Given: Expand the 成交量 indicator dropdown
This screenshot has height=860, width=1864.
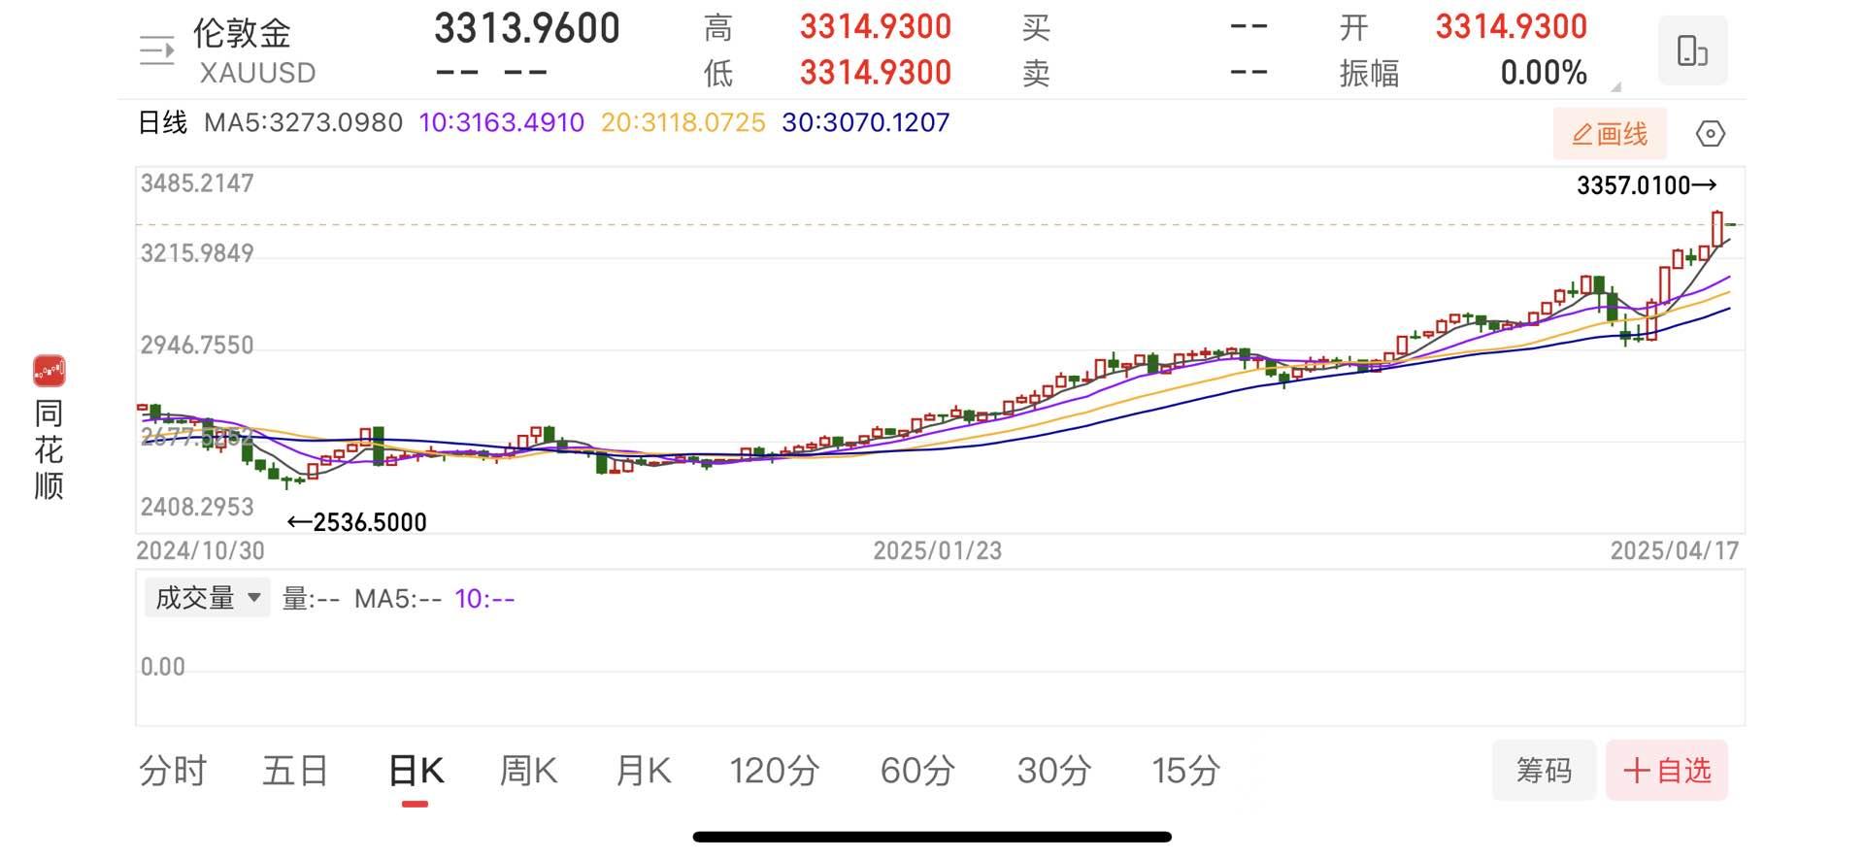Looking at the screenshot, I should pyautogui.click(x=208, y=598).
